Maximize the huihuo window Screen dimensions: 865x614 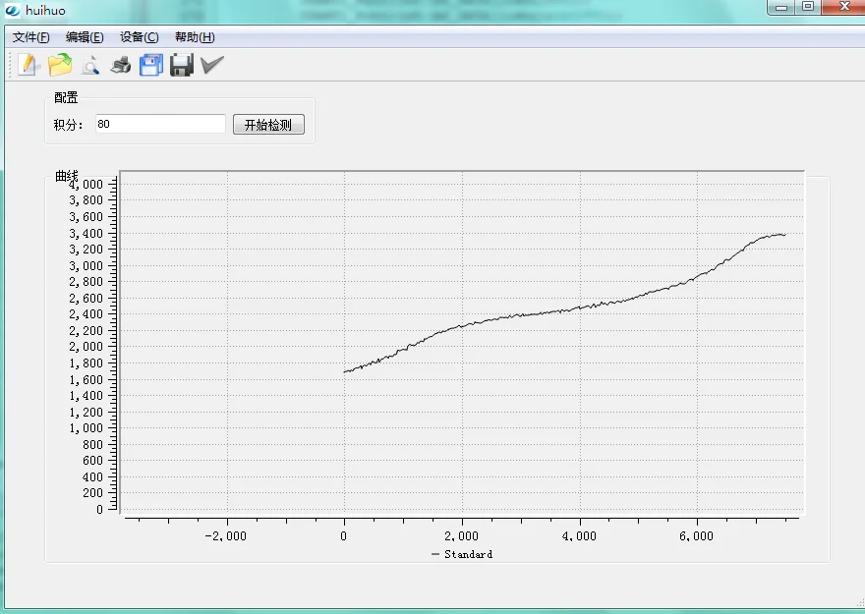(x=808, y=7)
